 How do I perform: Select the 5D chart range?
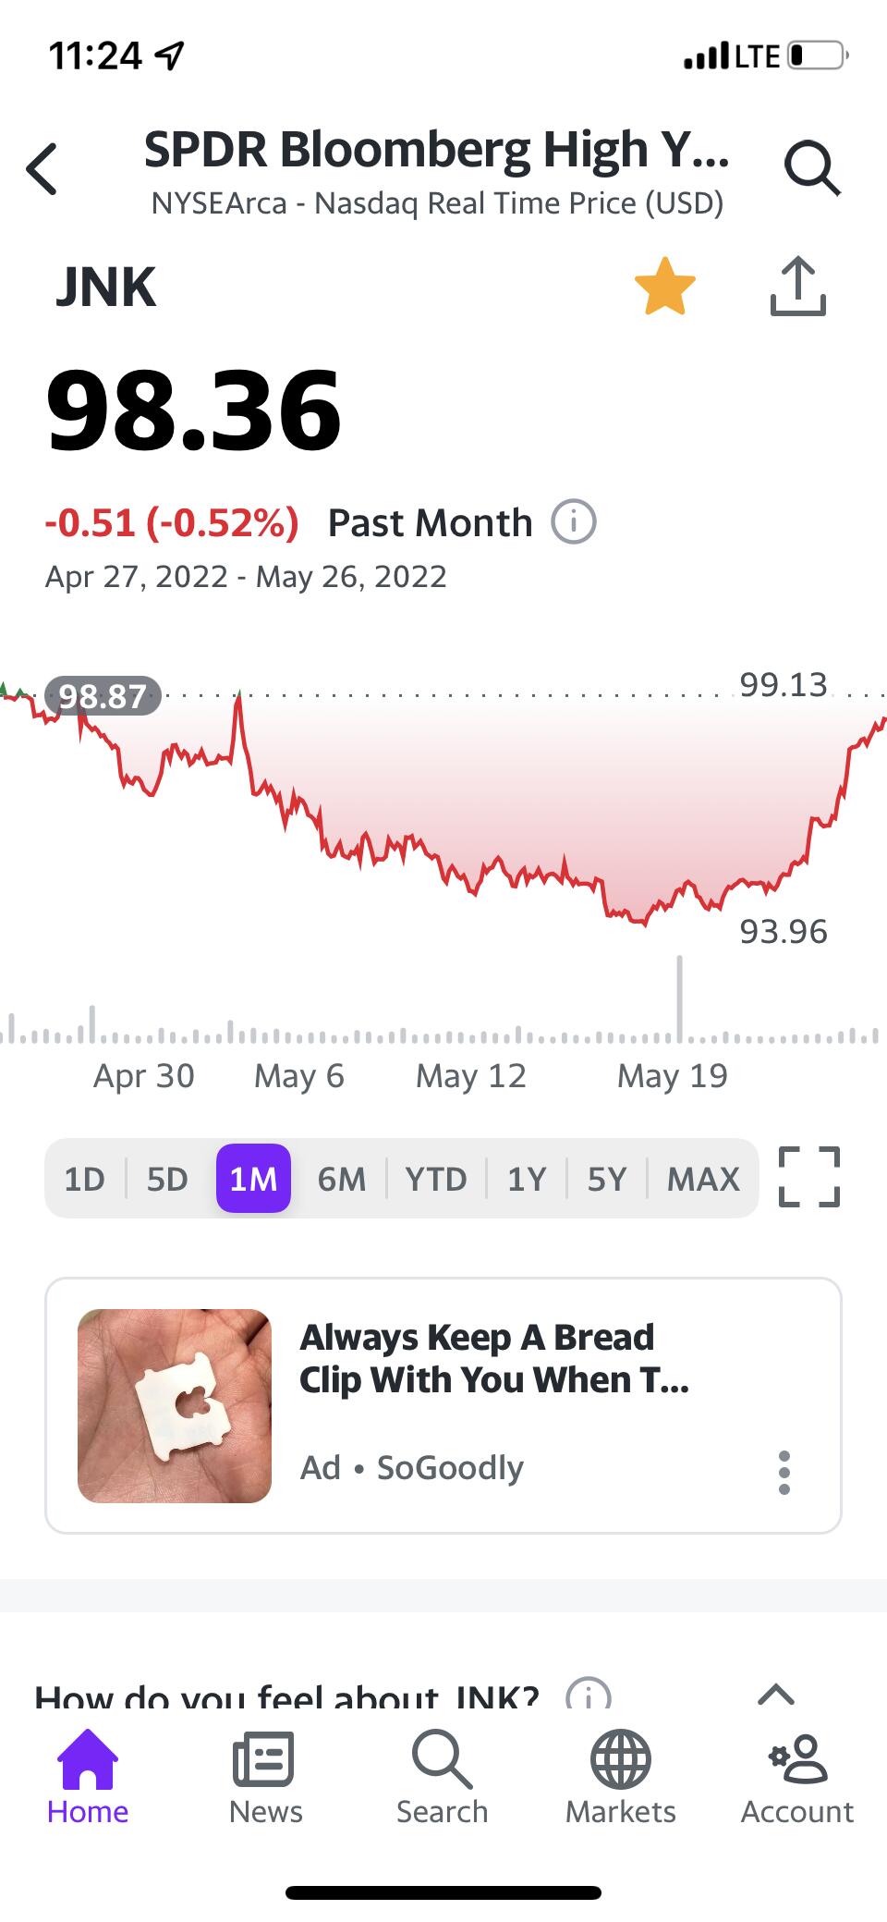click(x=167, y=1179)
